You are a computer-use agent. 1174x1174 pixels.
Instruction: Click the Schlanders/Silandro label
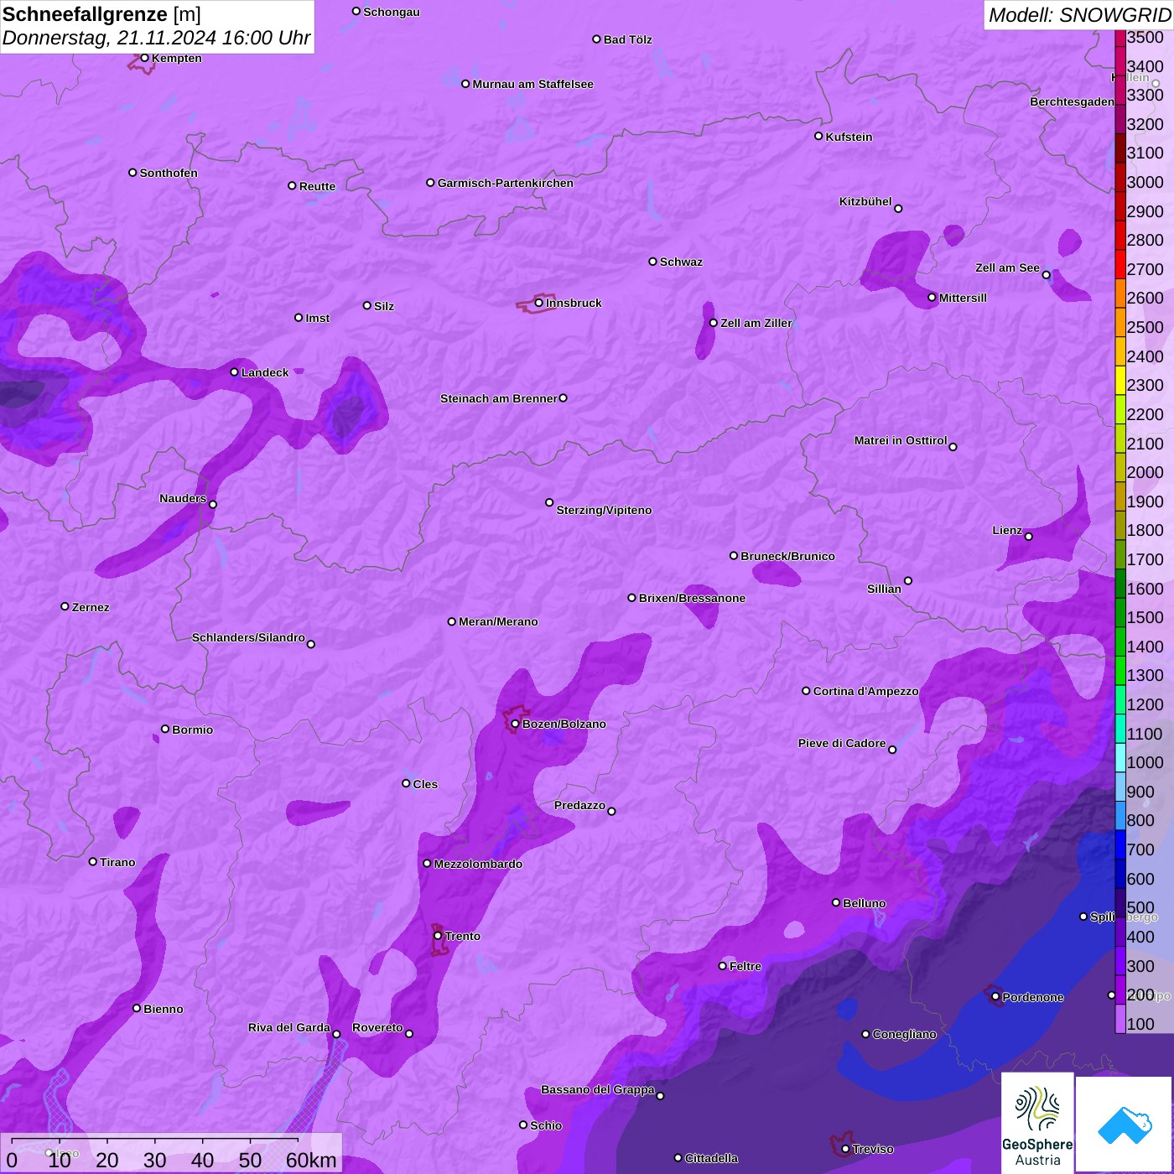(x=248, y=637)
